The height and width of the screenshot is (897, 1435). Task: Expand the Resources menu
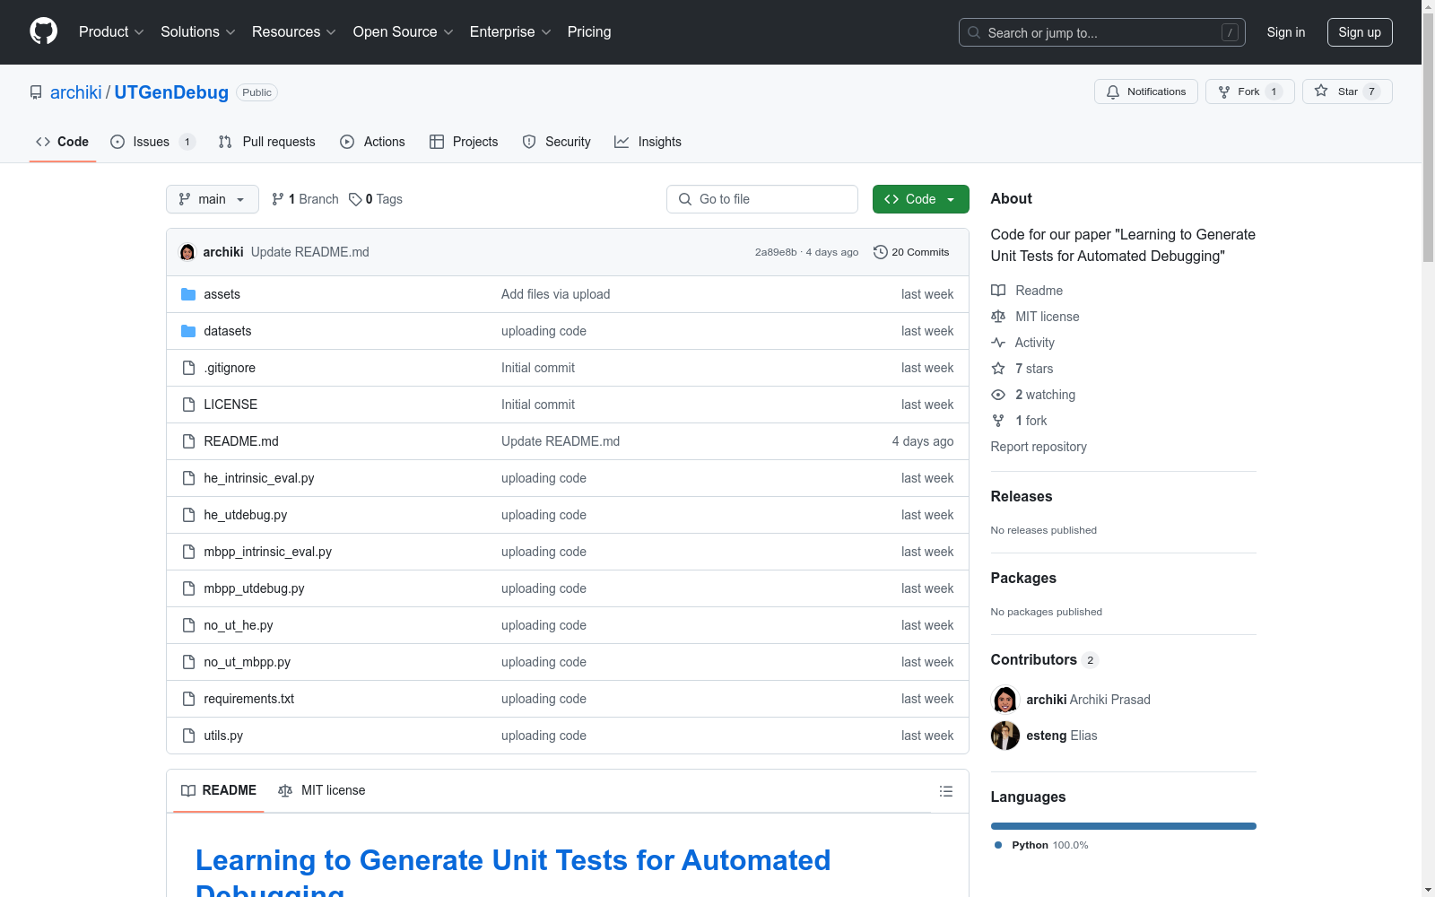(x=294, y=31)
